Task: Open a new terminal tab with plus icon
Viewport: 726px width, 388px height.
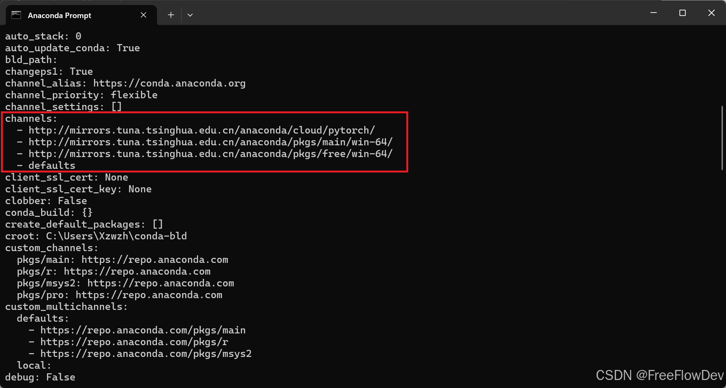Action: click(171, 15)
